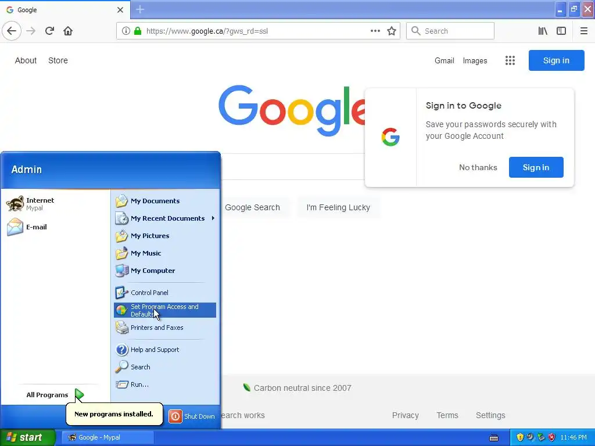
Task: Show sidebars toolbar icon
Action: point(561,31)
